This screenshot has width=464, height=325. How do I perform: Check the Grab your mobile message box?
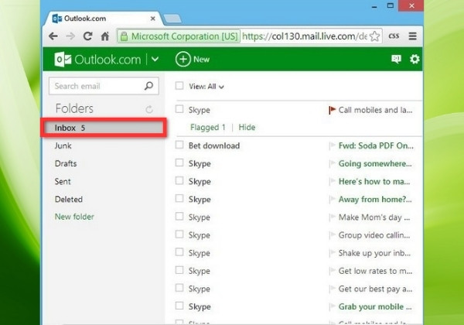coord(179,306)
